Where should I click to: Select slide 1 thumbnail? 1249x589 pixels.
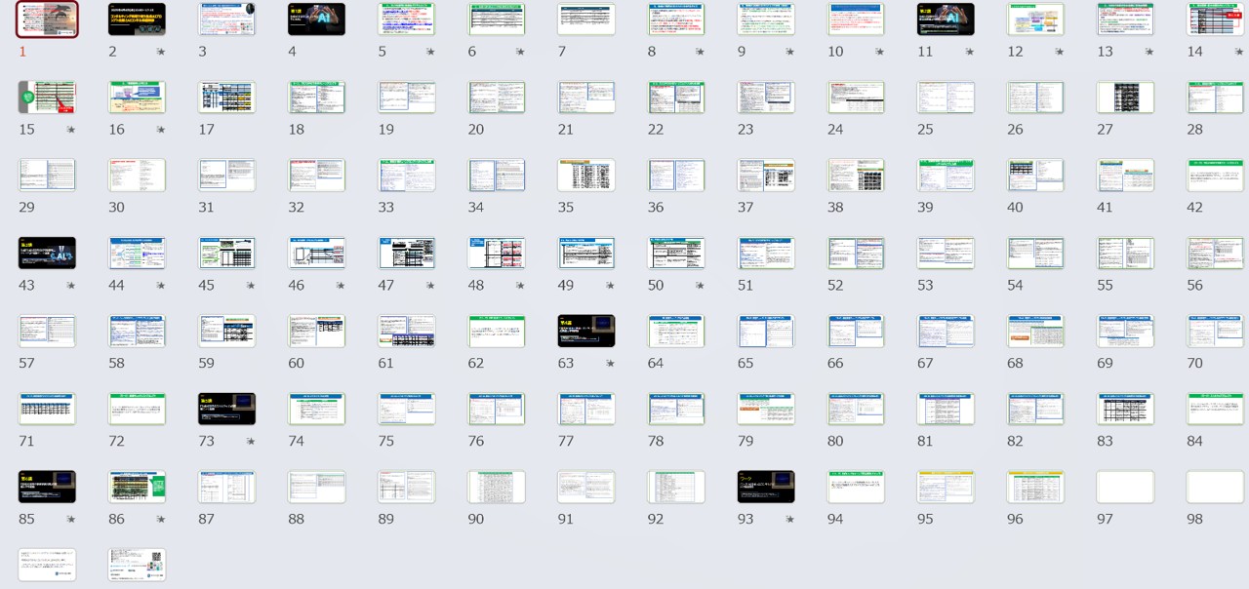(x=47, y=20)
